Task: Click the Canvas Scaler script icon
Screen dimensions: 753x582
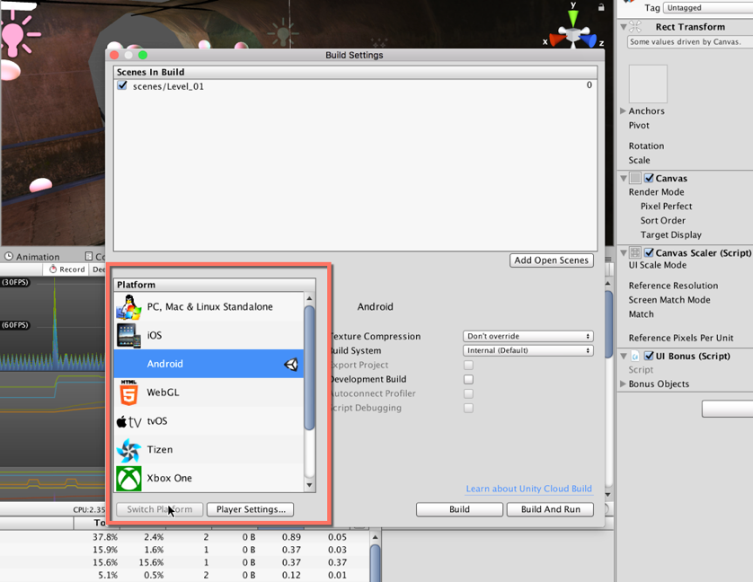Action: 635,252
